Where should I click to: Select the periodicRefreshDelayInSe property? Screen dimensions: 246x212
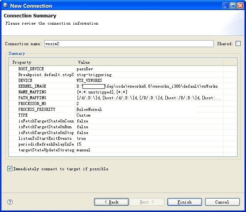(46, 144)
